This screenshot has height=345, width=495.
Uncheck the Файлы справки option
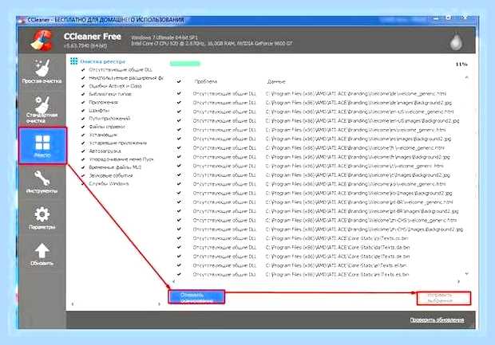(83, 127)
